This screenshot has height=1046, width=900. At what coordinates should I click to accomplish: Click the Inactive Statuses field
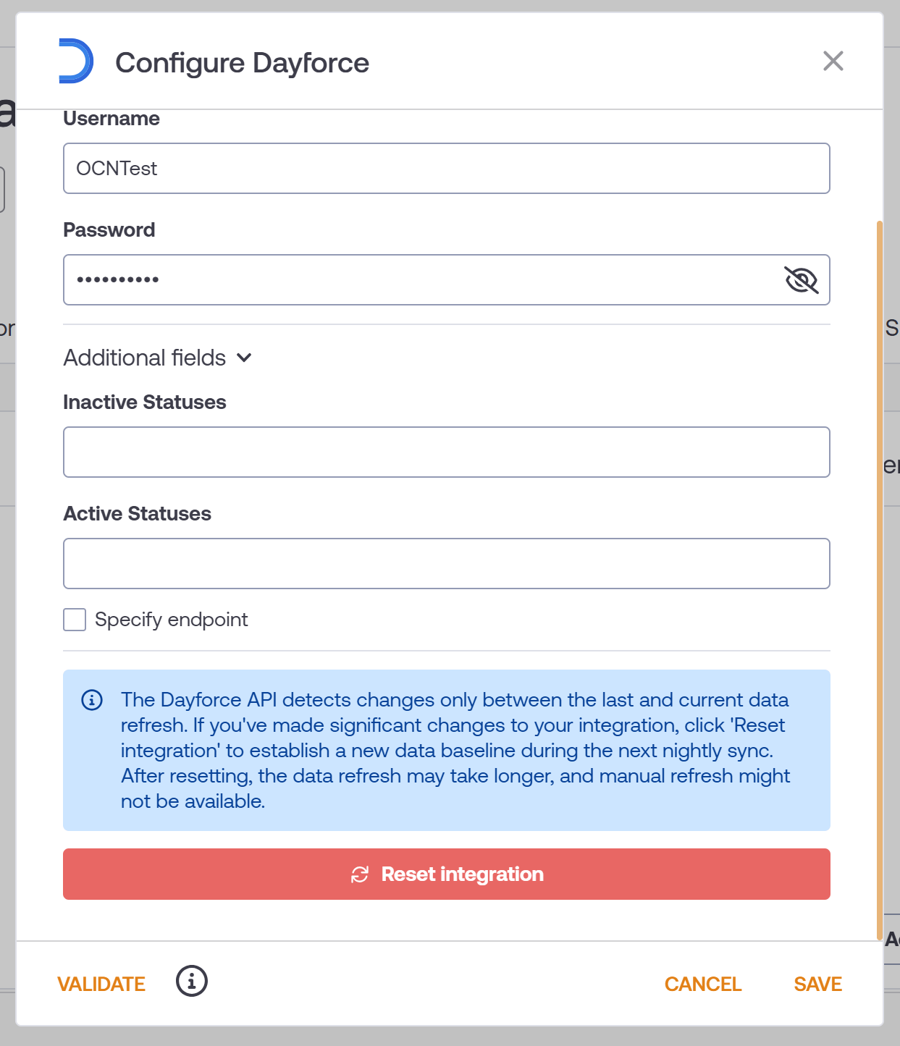click(x=447, y=452)
